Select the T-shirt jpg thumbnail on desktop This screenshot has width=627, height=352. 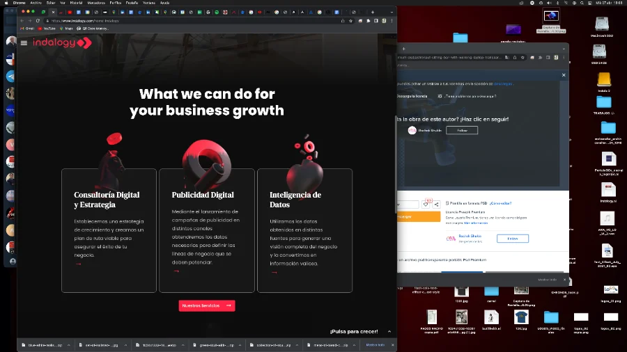point(521,317)
